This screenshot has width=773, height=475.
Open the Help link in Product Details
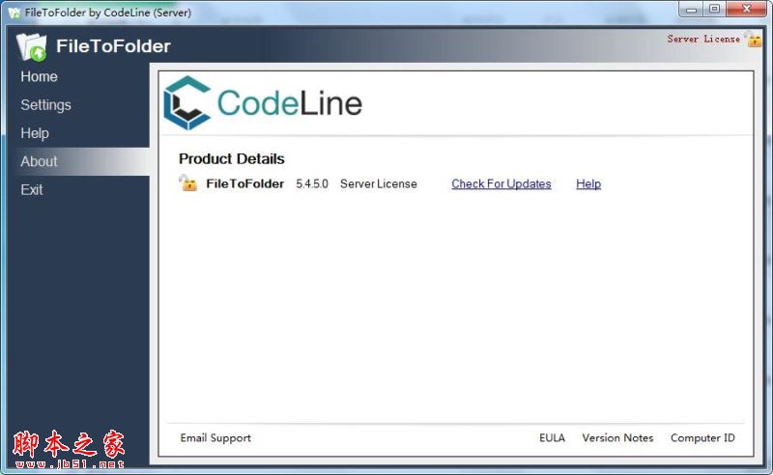(588, 183)
